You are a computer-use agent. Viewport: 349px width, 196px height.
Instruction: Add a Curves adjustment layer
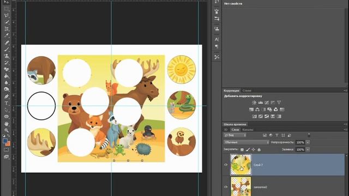point(267,102)
